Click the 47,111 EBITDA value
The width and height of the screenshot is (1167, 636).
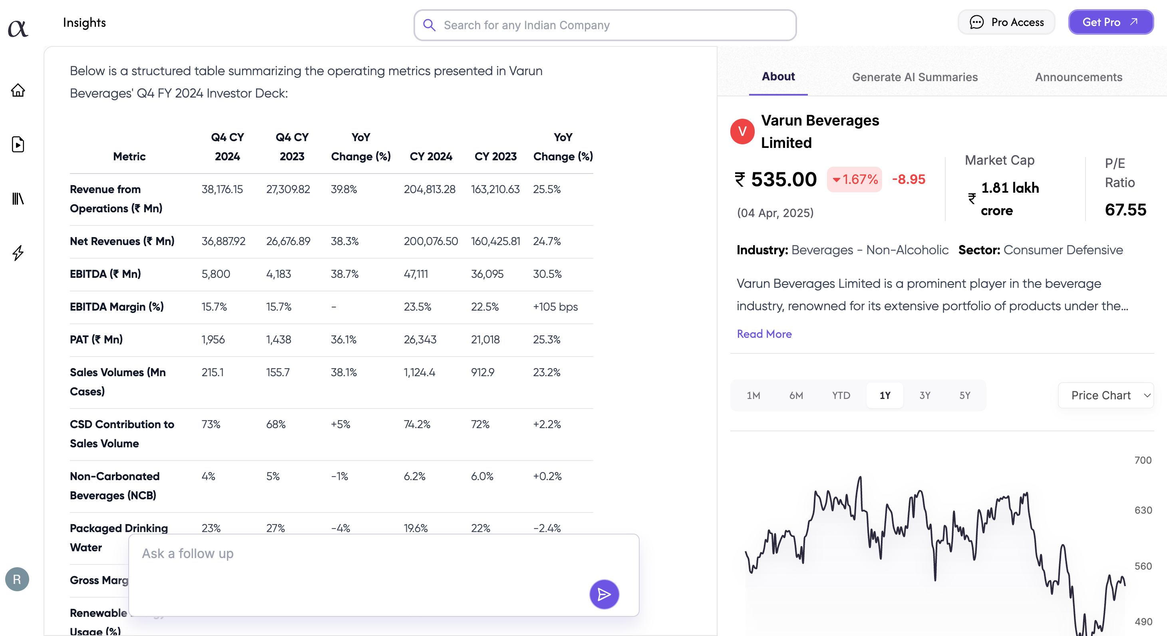pyautogui.click(x=416, y=273)
